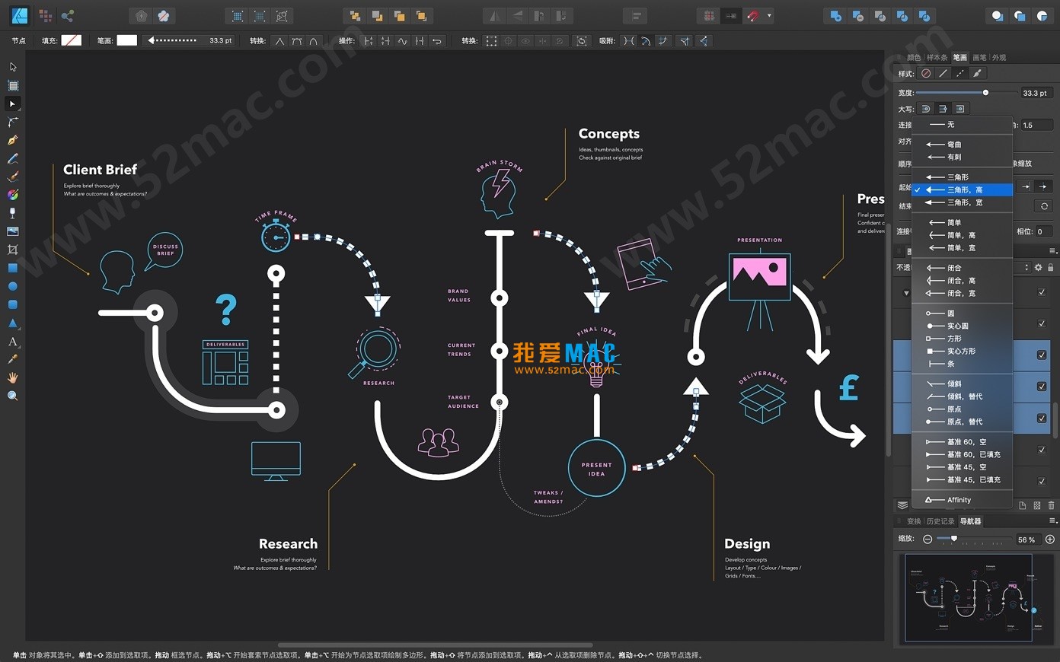Switch to 颜色 panel tab

point(914,58)
